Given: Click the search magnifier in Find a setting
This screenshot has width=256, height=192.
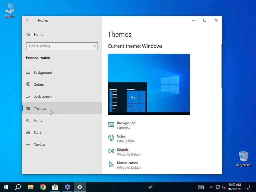Looking at the screenshot, I should pos(94,46).
